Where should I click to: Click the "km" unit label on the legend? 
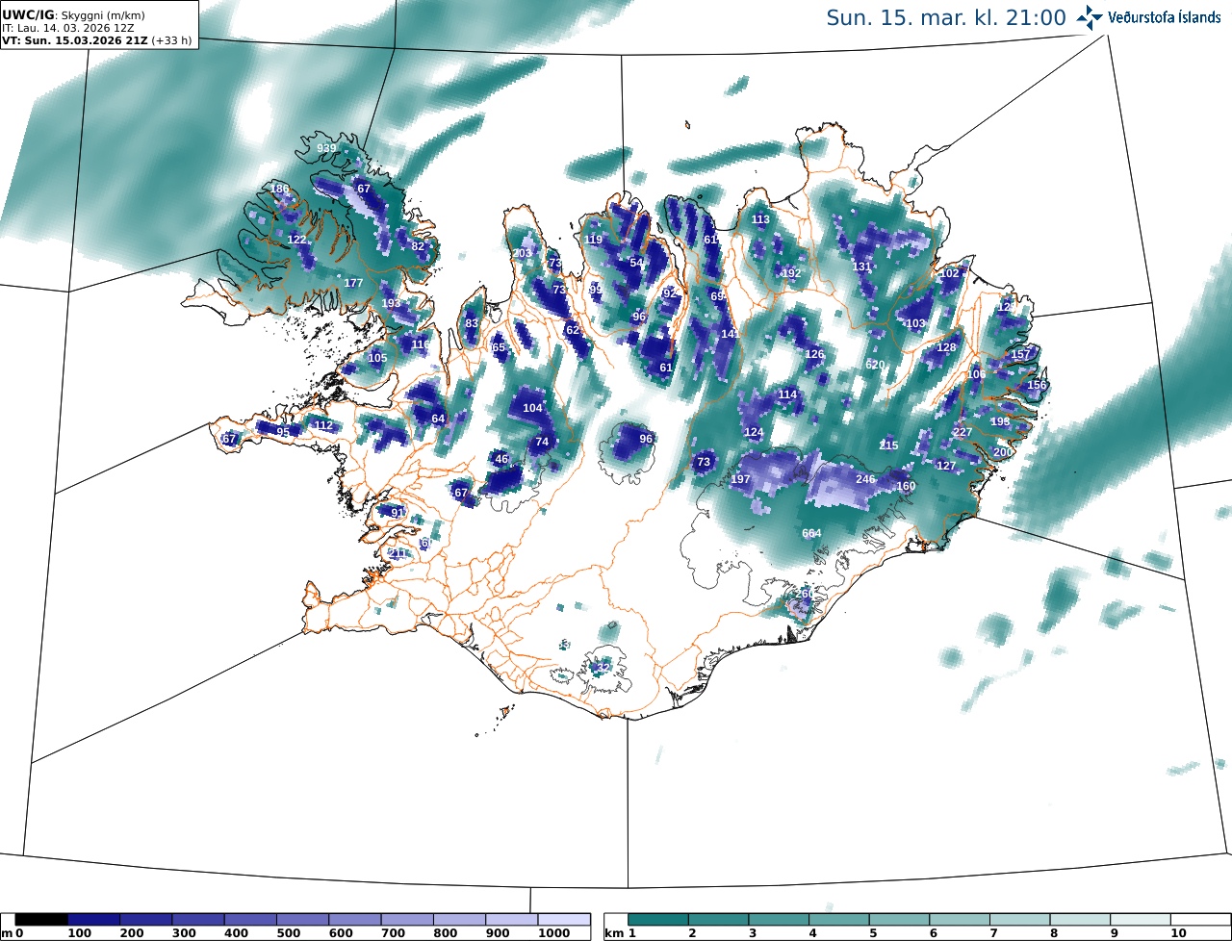click(613, 933)
